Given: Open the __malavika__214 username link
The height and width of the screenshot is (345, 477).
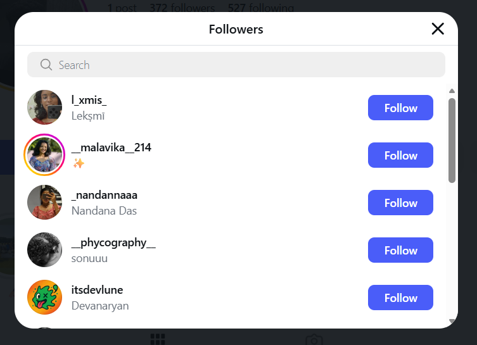Looking at the screenshot, I should point(111,147).
